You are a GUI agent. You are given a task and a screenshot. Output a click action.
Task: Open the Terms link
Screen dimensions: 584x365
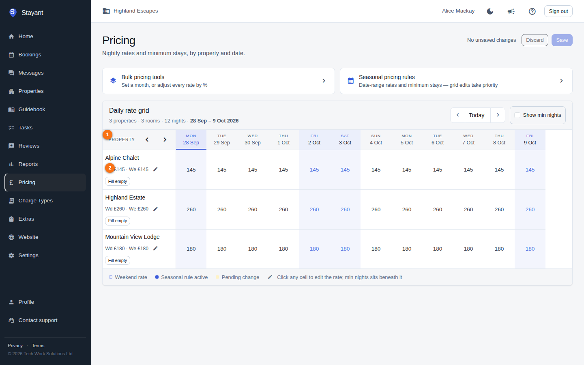38,346
